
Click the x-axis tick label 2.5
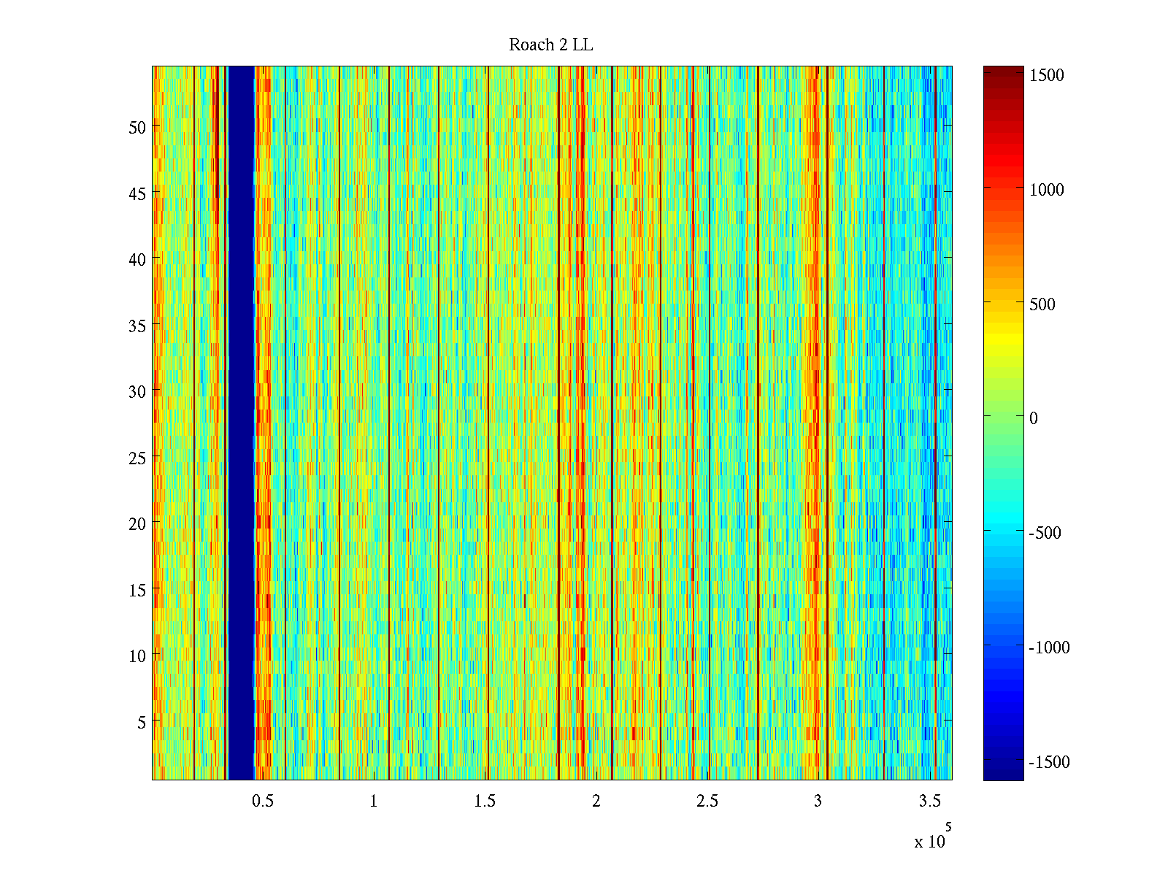click(x=707, y=802)
